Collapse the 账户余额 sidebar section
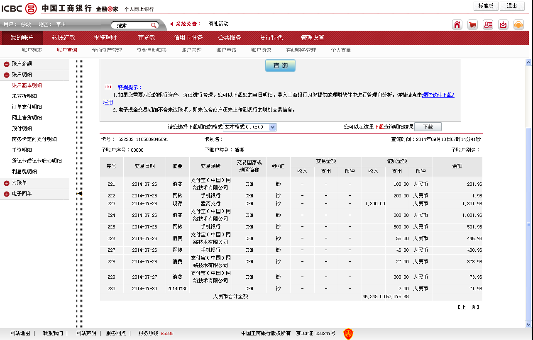 pos(7,64)
